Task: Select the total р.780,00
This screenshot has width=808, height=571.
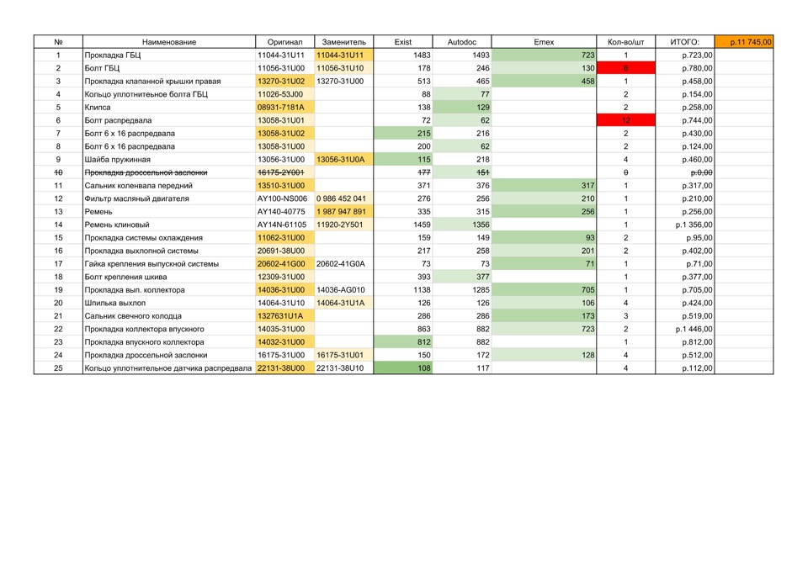Action: (x=685, y=68)
